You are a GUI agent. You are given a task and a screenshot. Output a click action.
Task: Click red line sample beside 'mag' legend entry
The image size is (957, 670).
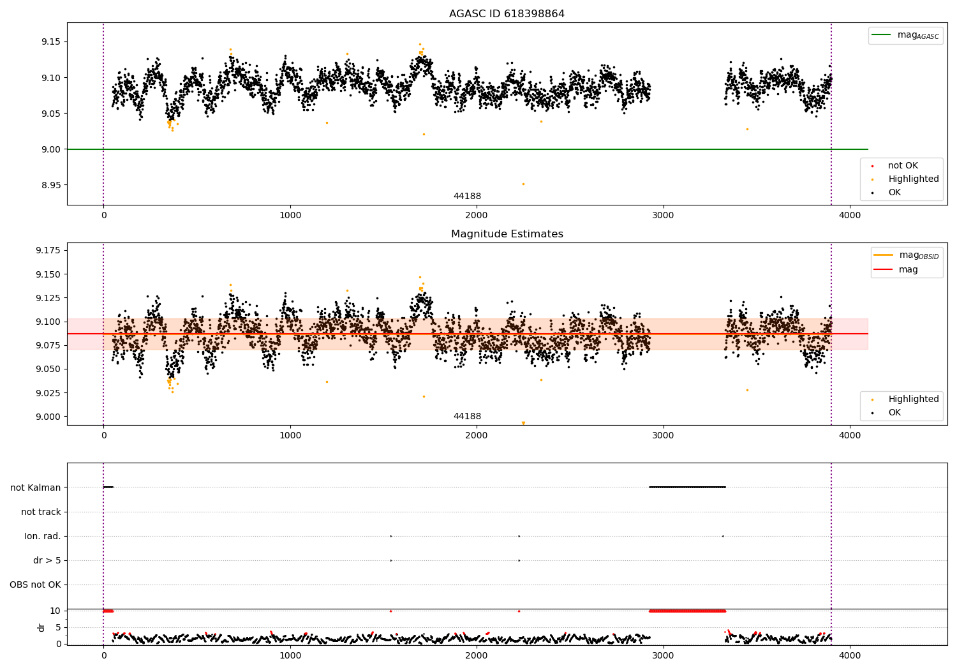tap(884, 269)
